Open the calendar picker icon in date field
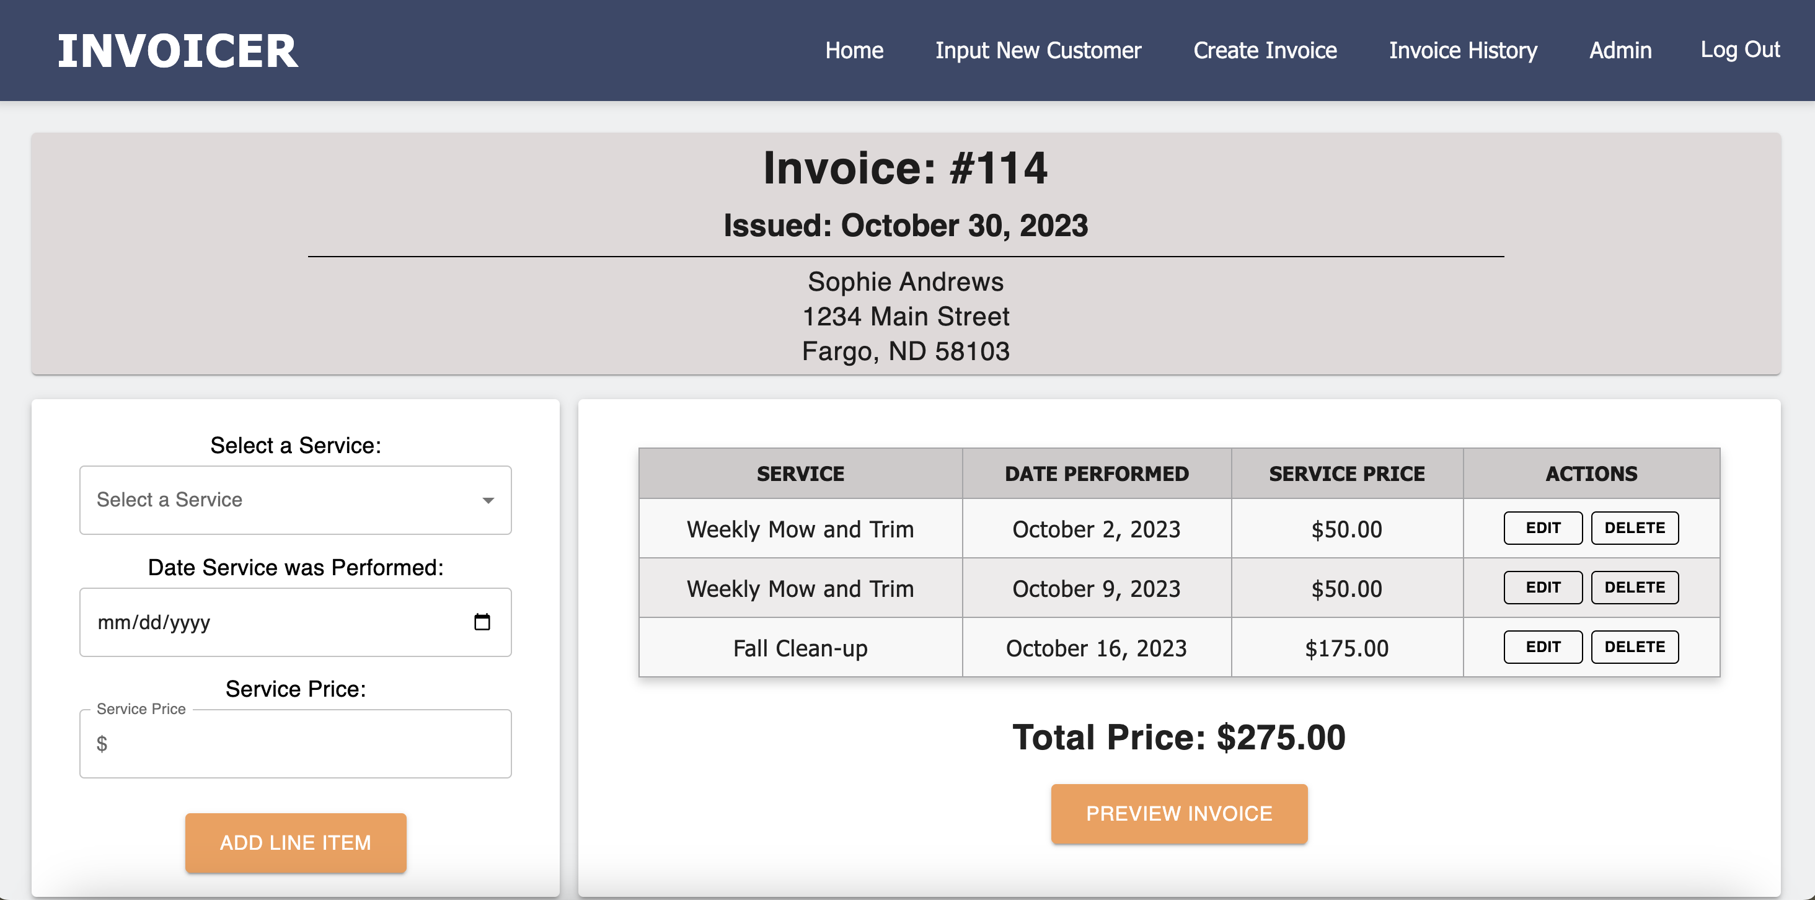 [482, 622]
